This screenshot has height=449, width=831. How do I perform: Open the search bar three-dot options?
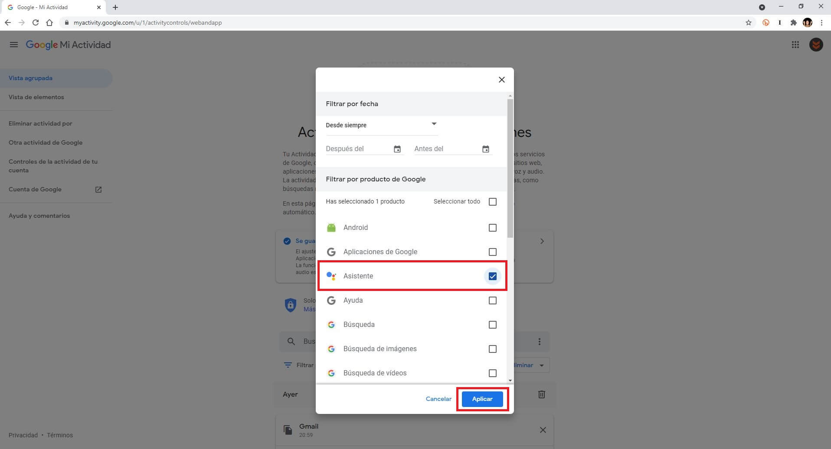pyautogui.click(x=540, y=342)
